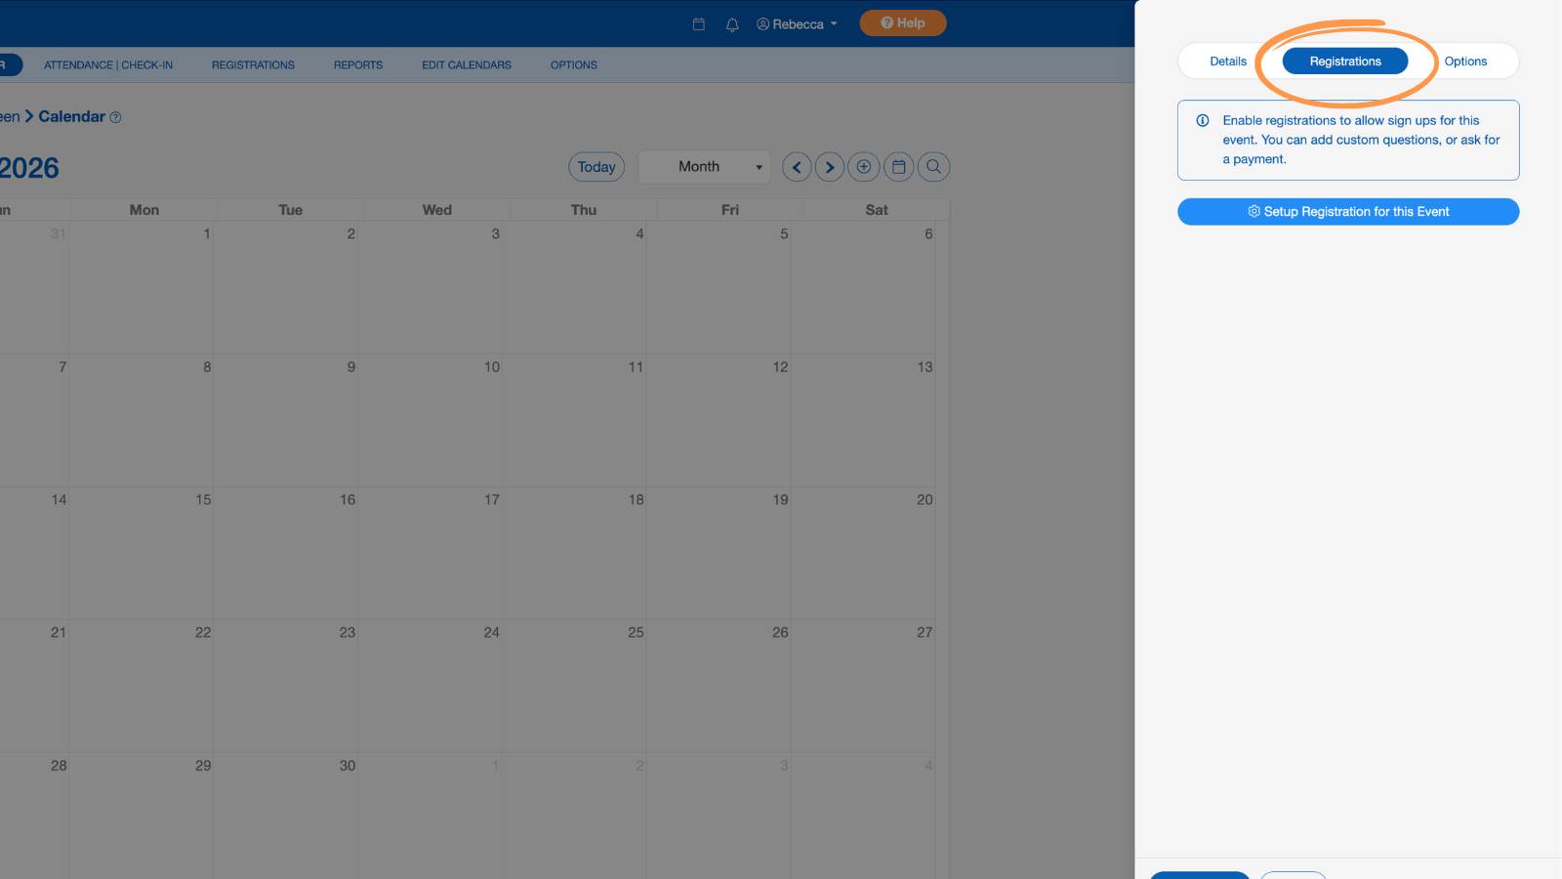Open the Options nav menu item

coord(574,65)
